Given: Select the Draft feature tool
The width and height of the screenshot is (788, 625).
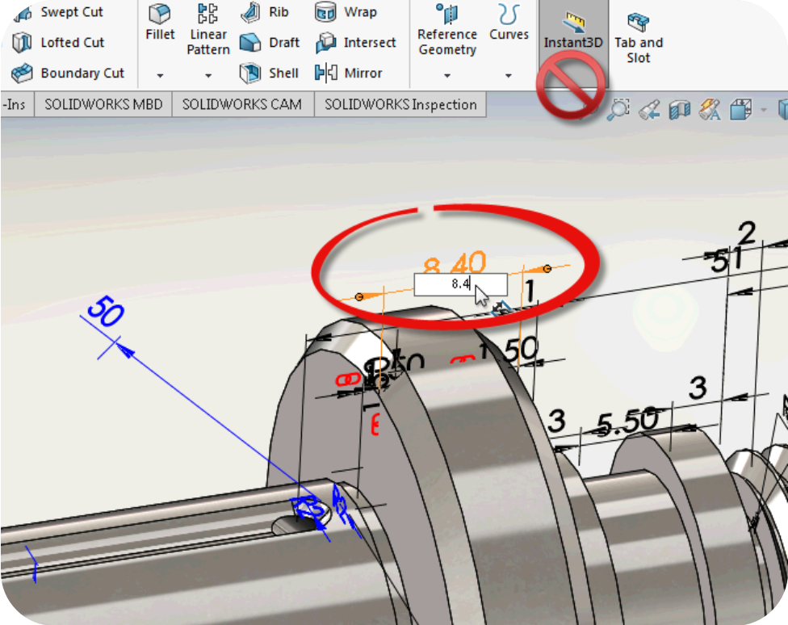Looking at the screenshot, I should coord(269,42).
